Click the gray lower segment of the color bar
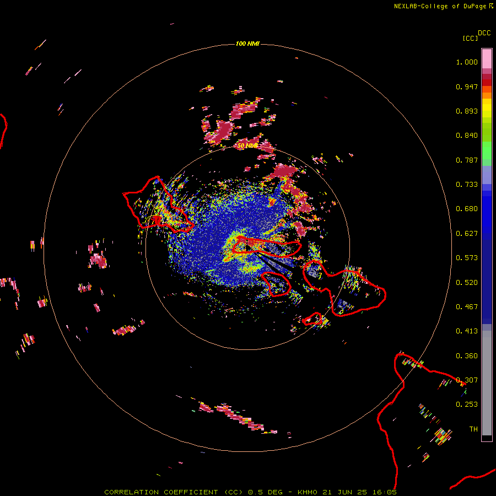Viewport: 496px width, 496px height. coord(487,383)
